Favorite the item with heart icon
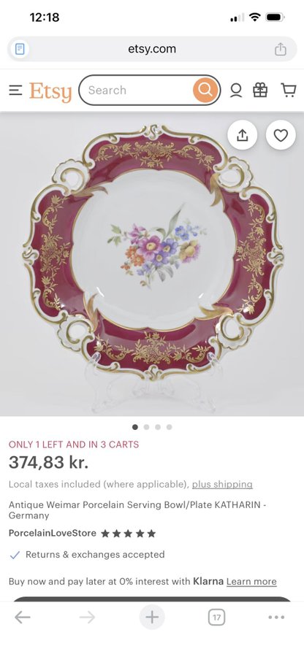The height and width of the screenshot is (657, 304). (281, 135)
